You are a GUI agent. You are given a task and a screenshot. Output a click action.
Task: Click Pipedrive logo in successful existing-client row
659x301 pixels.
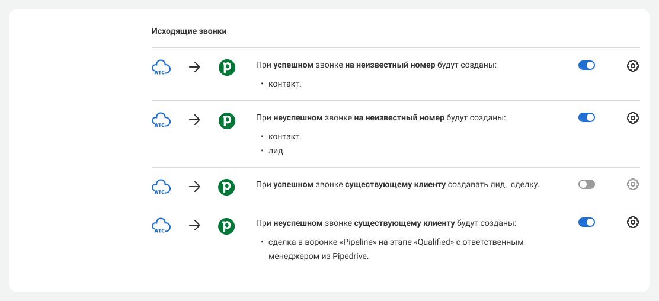point(226,187)
